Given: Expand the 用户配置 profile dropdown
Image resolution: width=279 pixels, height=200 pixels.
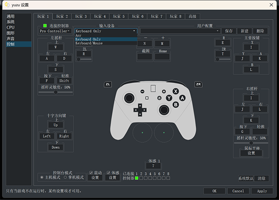Looking at the screenshot, I should [180, 31].
